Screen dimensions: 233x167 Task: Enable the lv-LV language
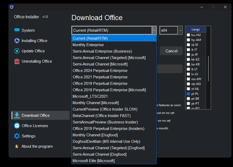(x=189, y=74)
